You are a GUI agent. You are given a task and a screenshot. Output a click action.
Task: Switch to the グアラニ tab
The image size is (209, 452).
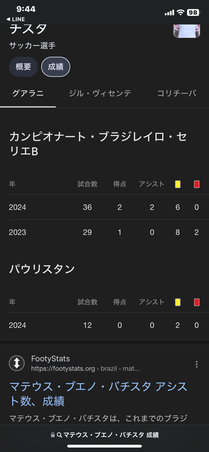point(28,94)
